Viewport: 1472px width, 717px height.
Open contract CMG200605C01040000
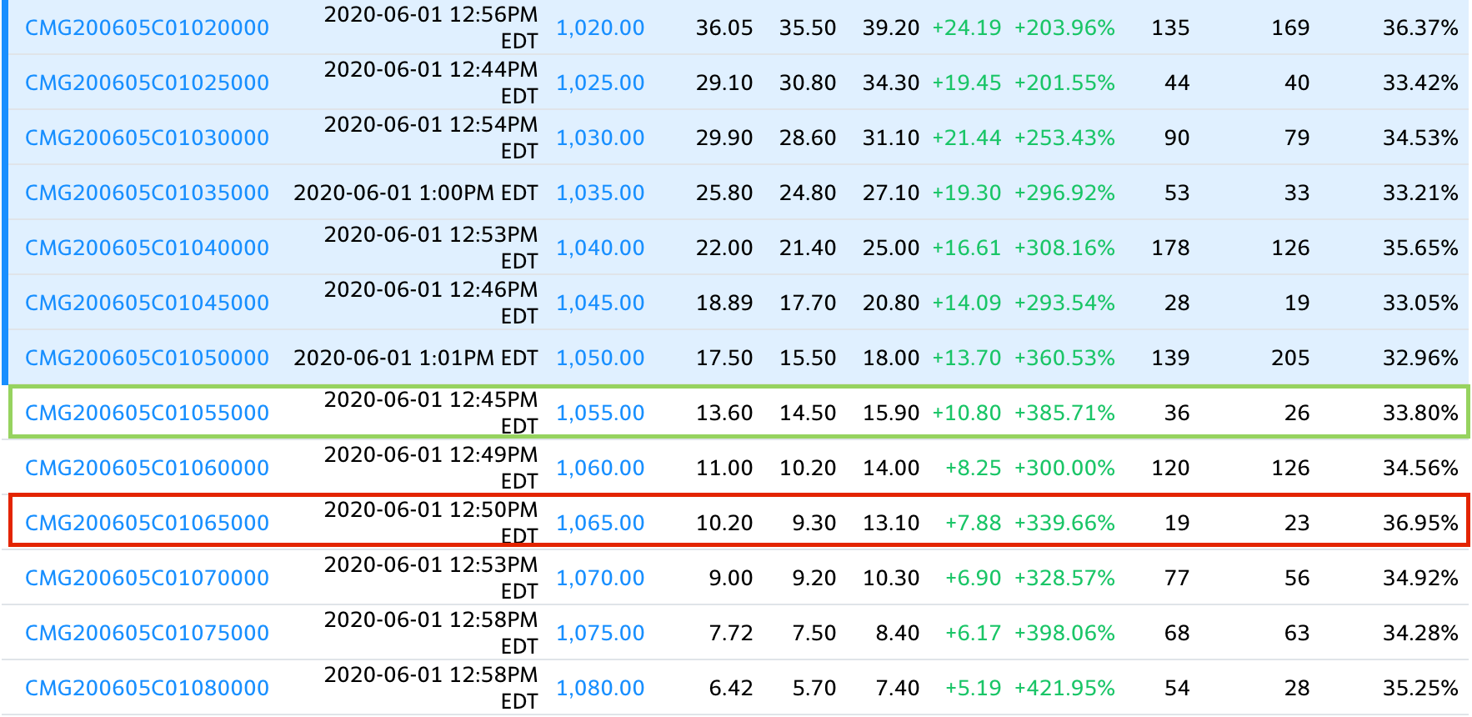(147, 248)
